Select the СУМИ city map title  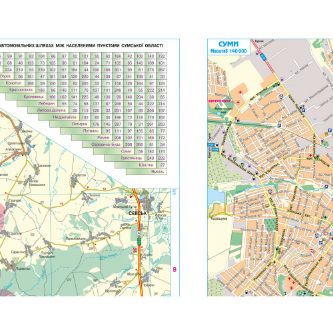(228, 44)
